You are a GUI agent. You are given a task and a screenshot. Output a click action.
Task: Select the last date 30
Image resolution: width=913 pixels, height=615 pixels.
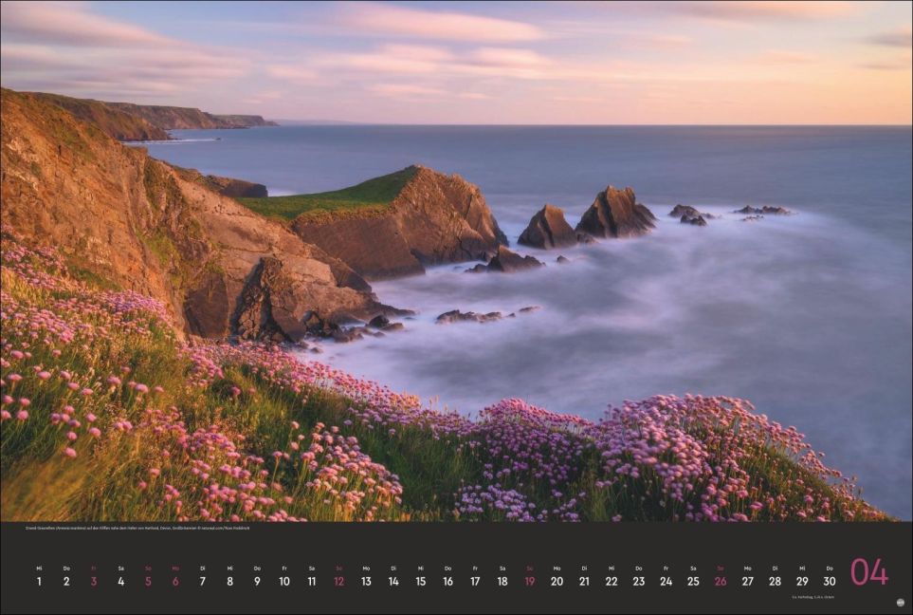click(830, 581)
